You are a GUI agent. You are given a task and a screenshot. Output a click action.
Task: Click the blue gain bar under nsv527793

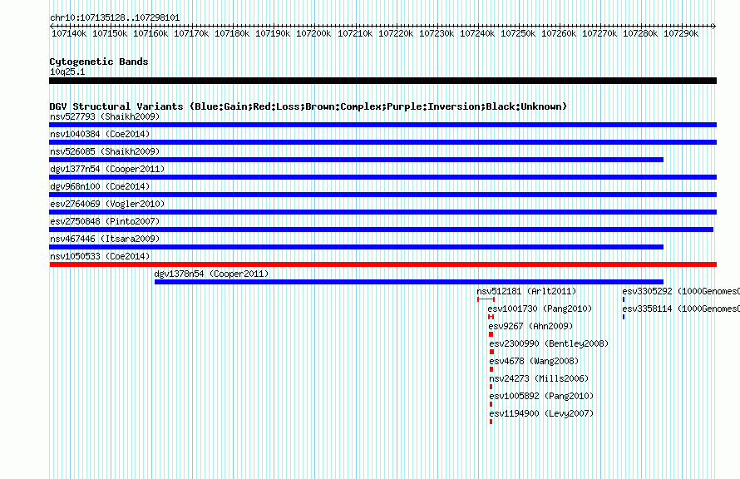382,125
